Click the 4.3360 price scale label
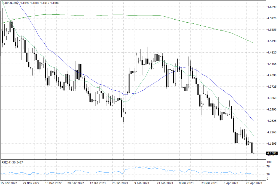 click(x=272, y=98)
